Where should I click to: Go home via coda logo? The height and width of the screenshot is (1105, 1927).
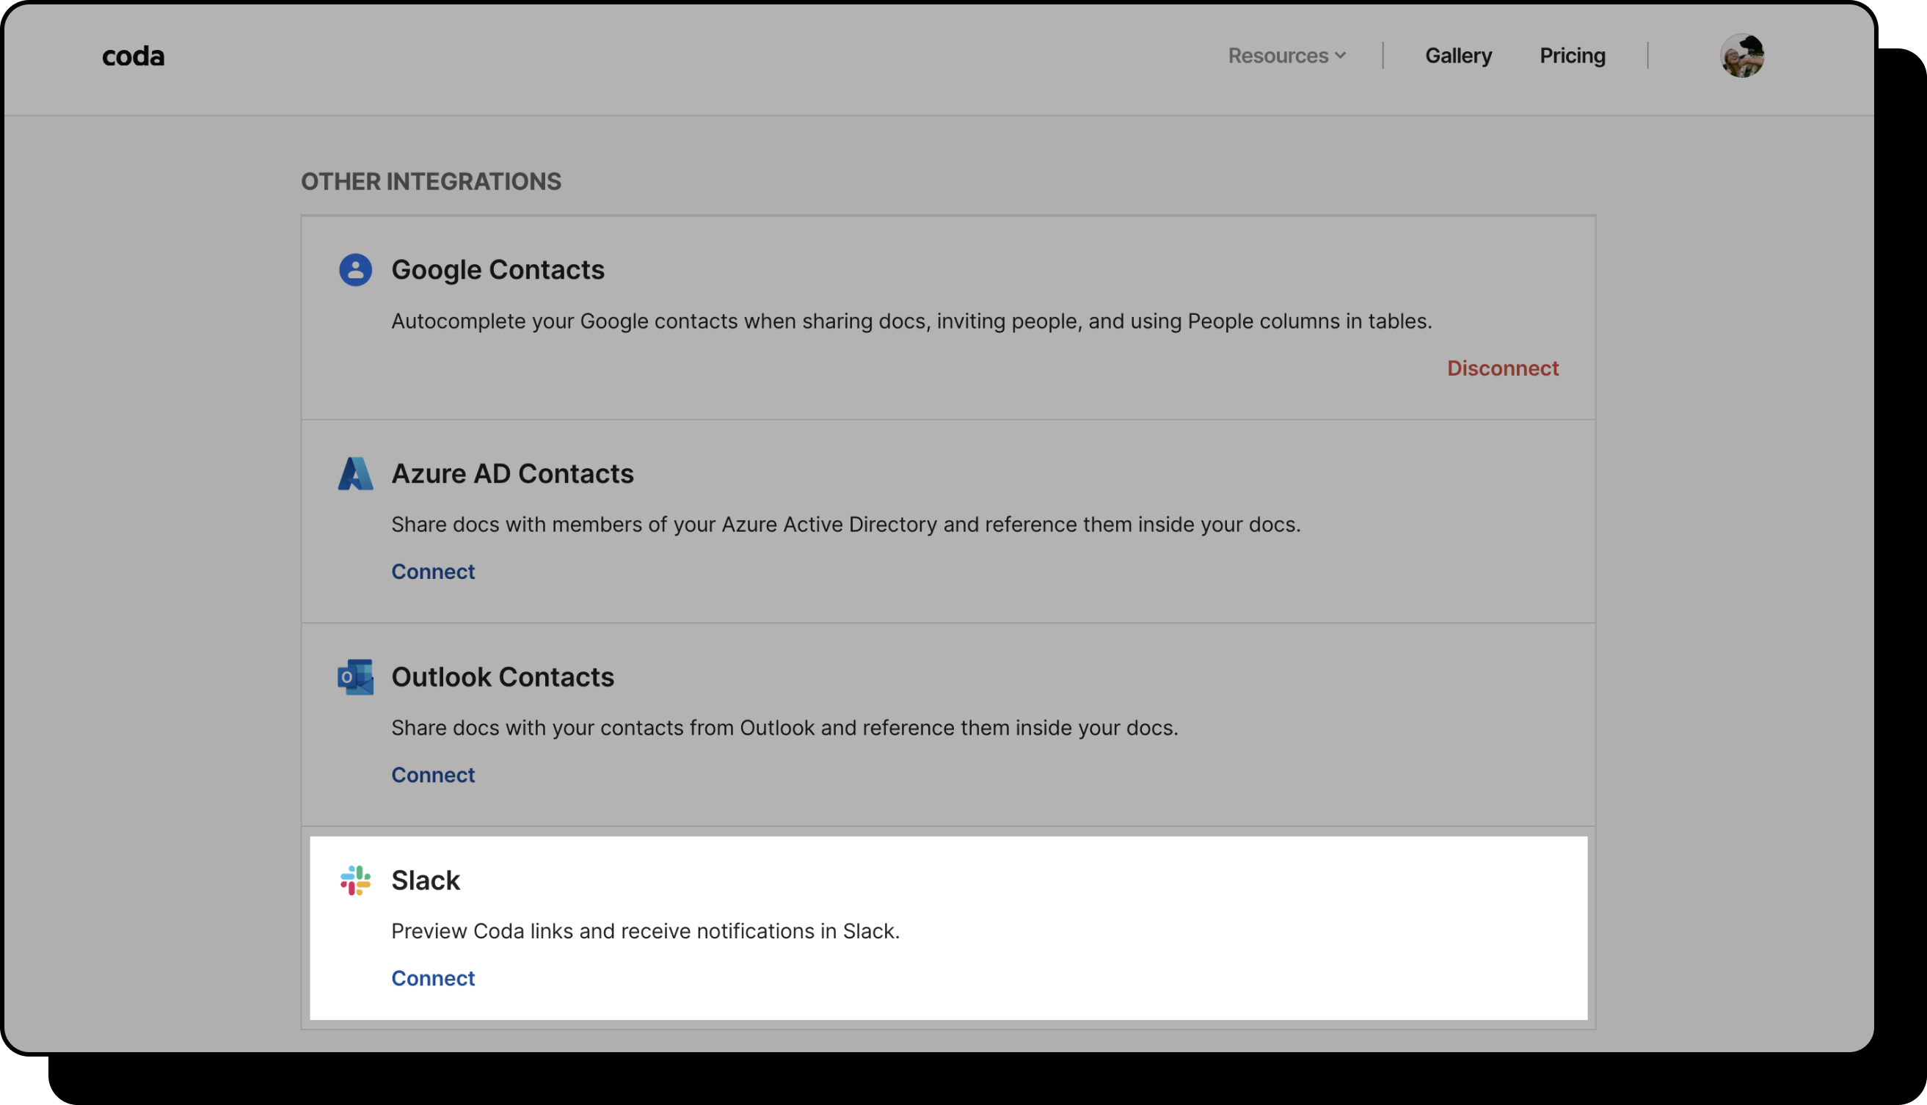click(x=134, y=56)
